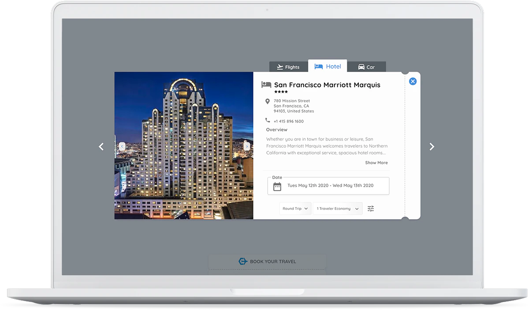Click the Marriott Marquis hotel photo
This screenshot has width=529, height=310.
point(184,146)
